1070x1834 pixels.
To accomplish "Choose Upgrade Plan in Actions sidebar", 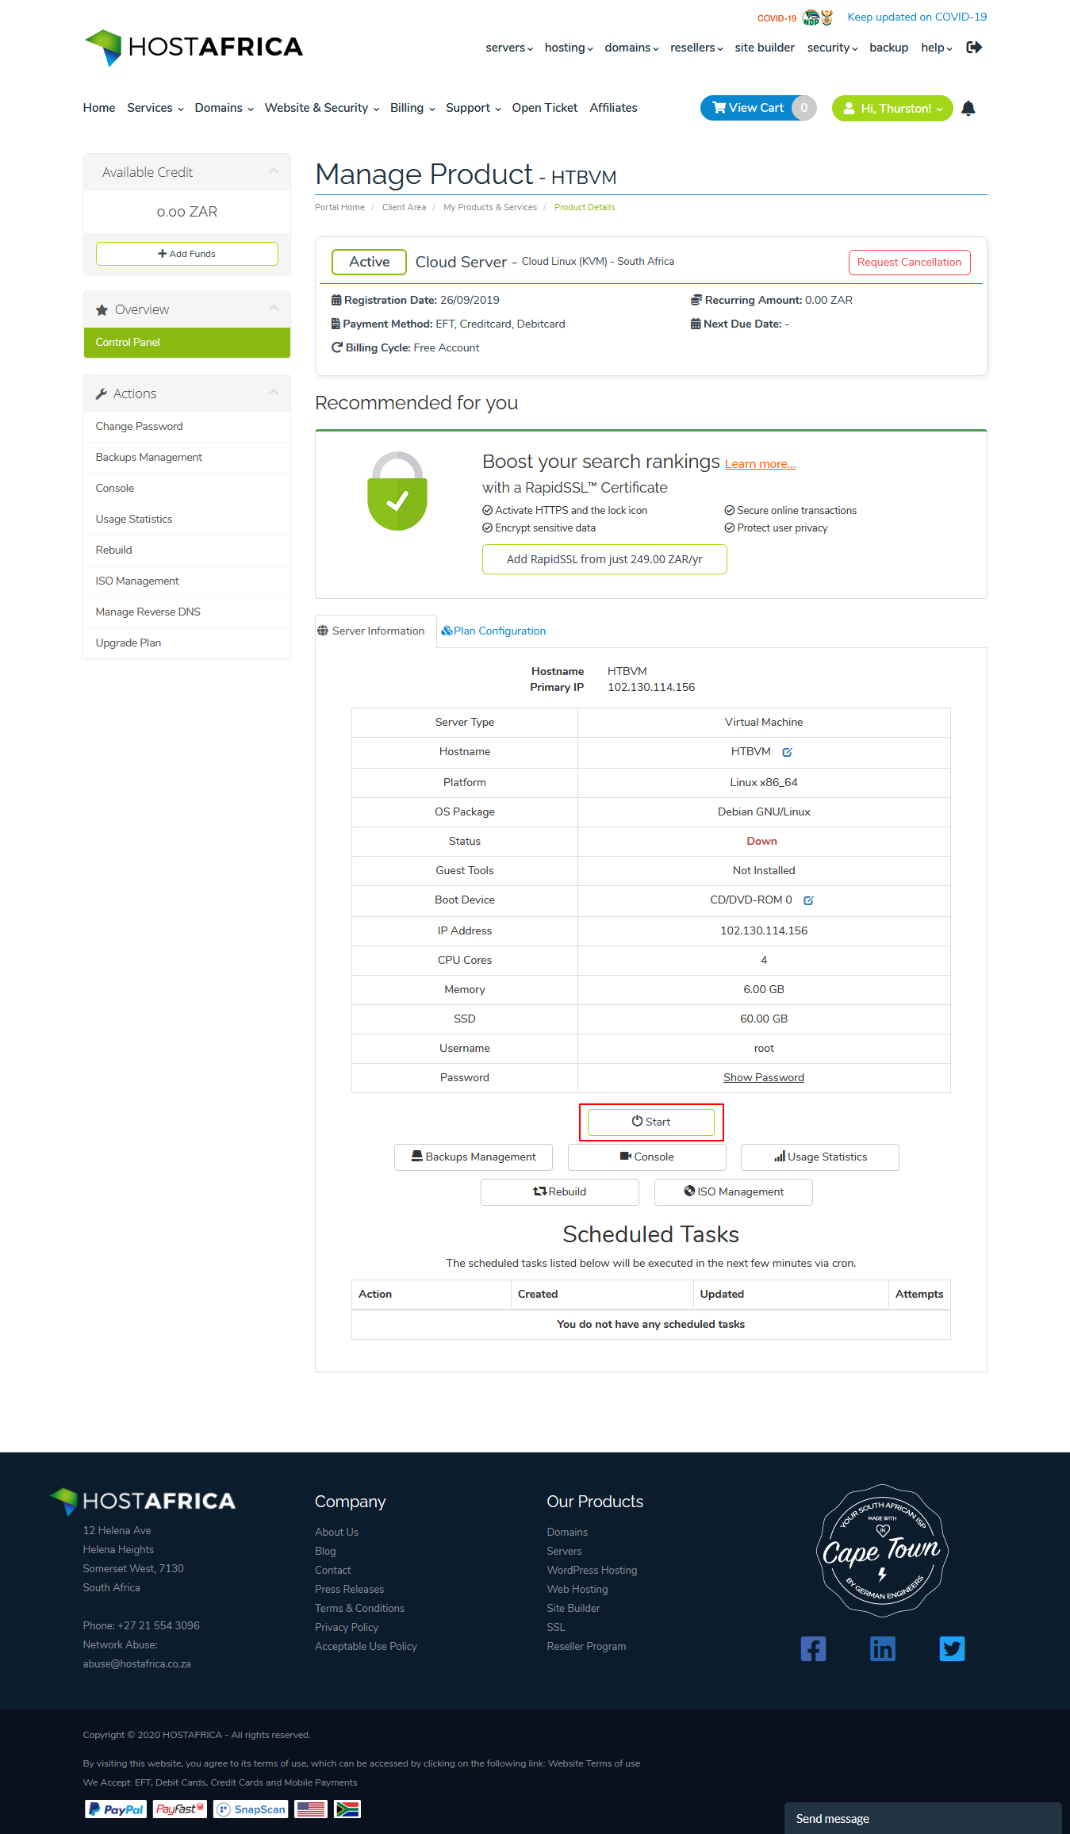I will (187, 643).
